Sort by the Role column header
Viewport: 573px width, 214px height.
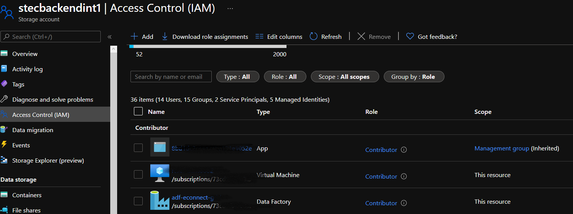click(372, 112)
